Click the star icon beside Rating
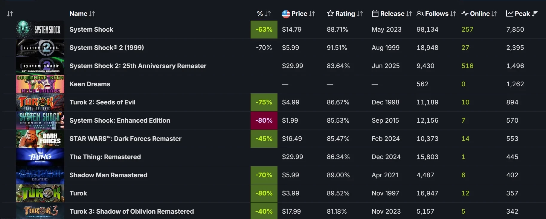 coord(330,13)
